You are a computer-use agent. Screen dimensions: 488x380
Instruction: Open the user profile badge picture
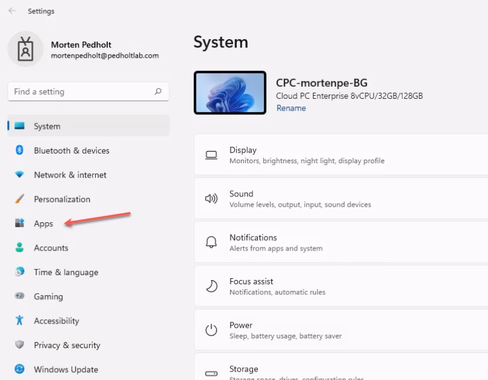coord(25,49)
